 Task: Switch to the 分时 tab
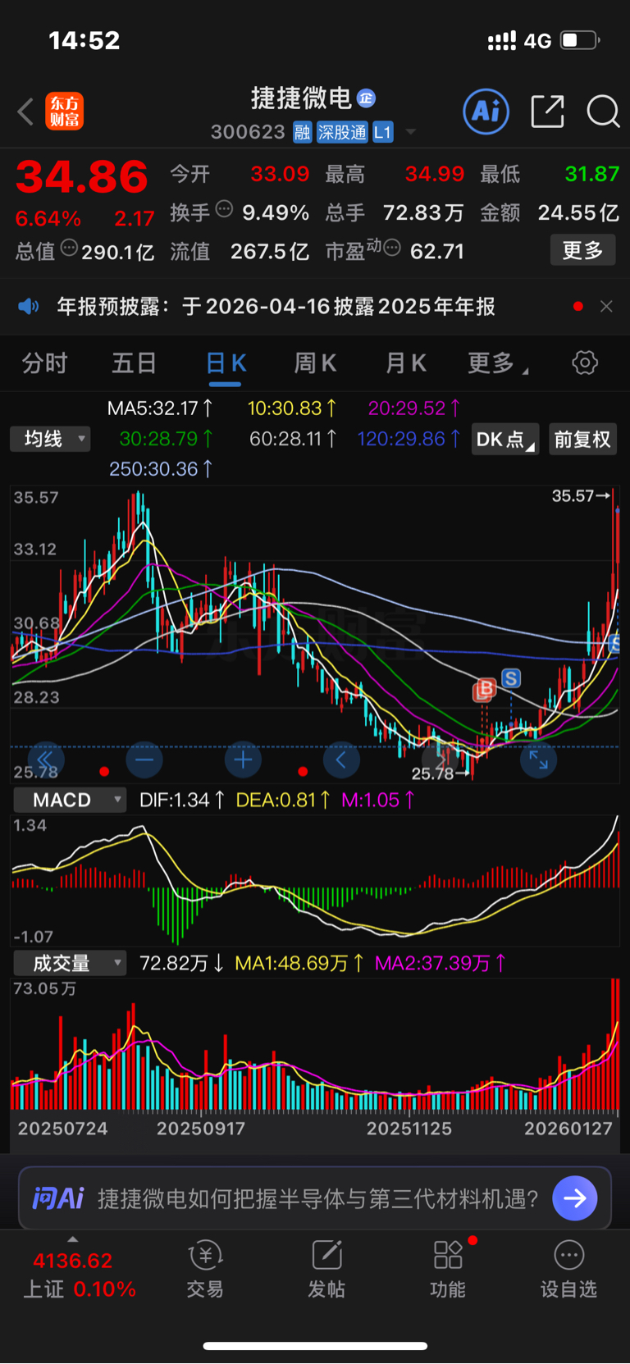(x=44, y=363)
